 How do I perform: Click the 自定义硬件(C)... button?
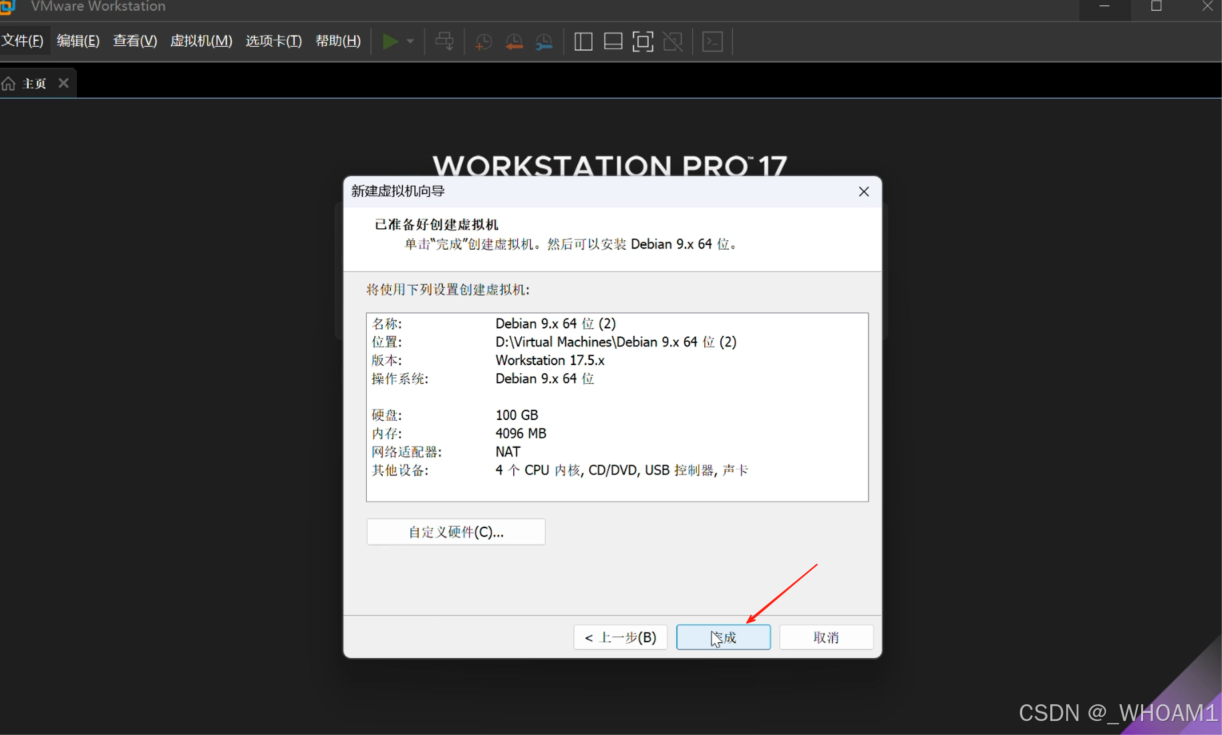click(x=456, y=532)
